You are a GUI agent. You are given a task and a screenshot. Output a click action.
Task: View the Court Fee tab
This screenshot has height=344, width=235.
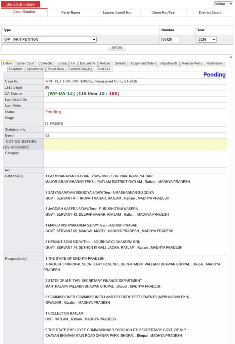[x=103, y=69]
